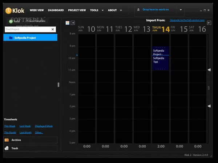Click the Archive box icon
This screenshot has width=218, height=163.
[7, 140]
